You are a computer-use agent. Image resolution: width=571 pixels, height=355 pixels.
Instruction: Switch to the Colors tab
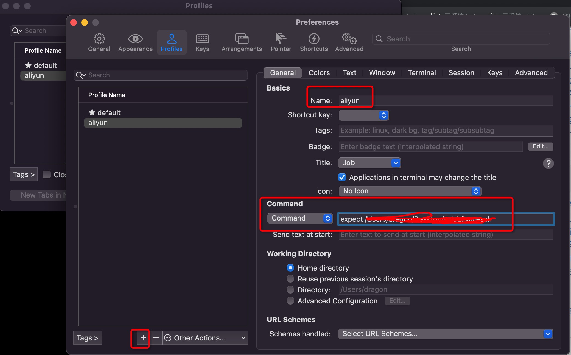319,73
